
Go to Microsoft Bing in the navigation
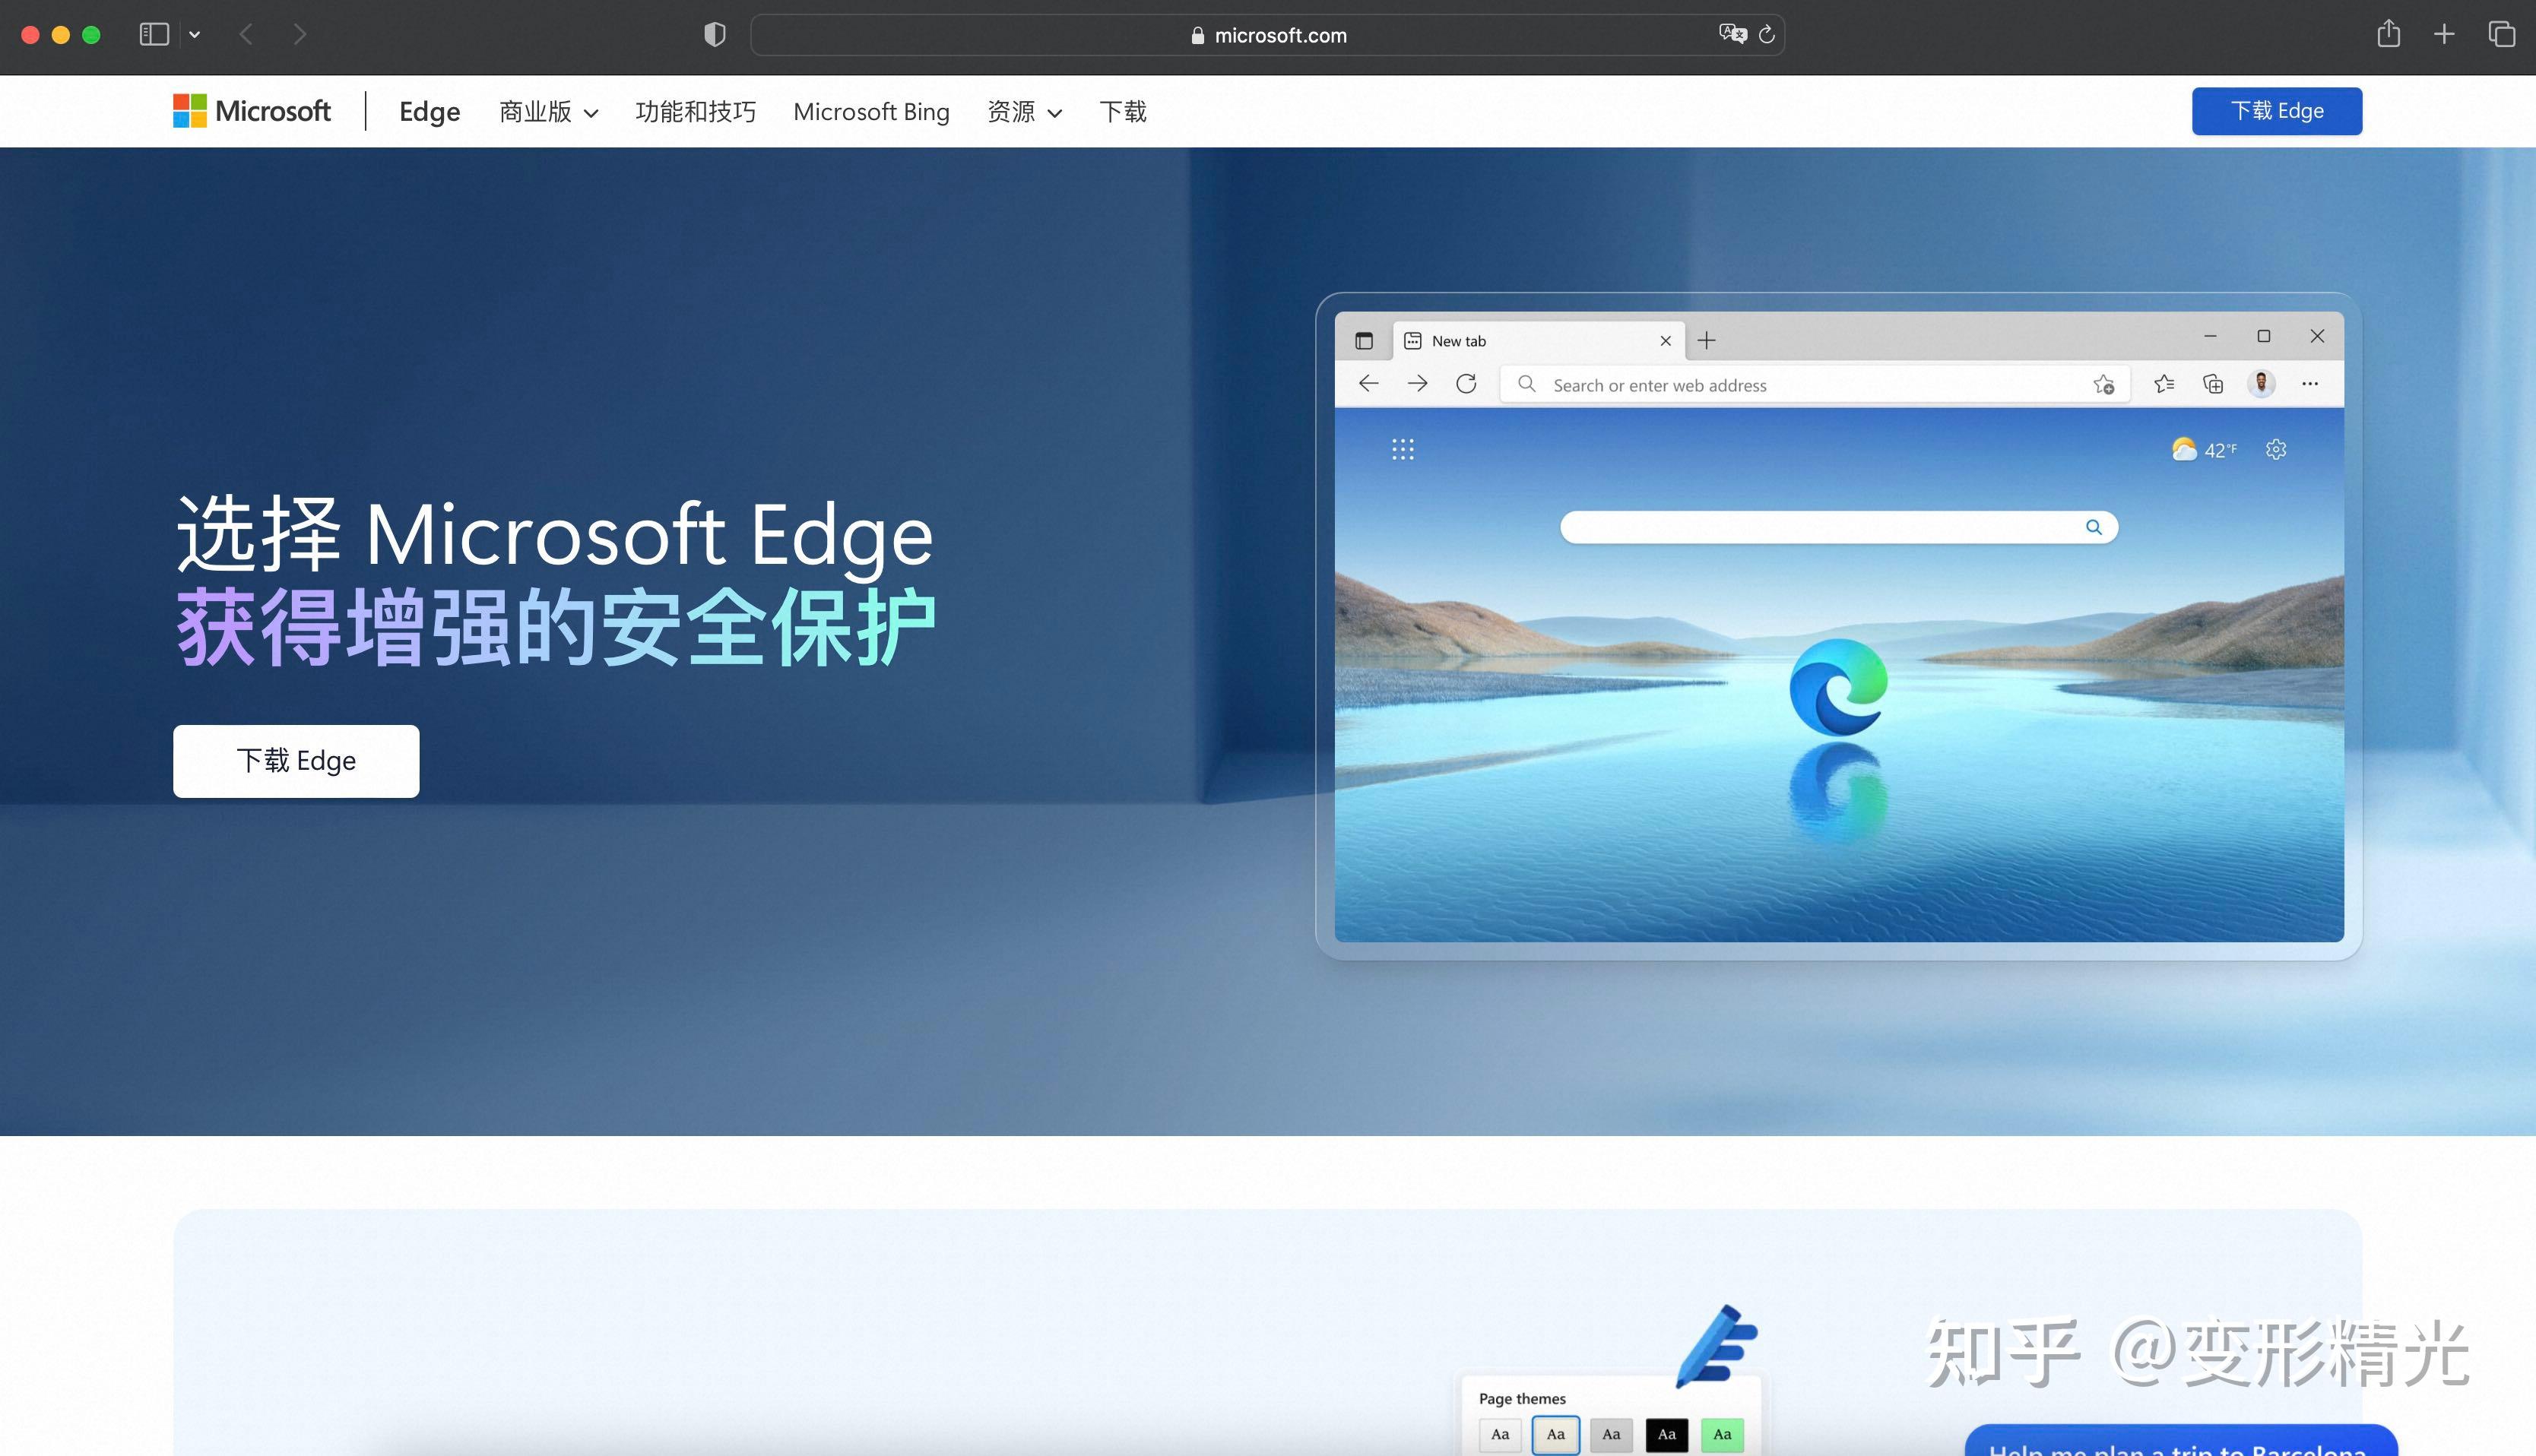[x=871, y=112]
